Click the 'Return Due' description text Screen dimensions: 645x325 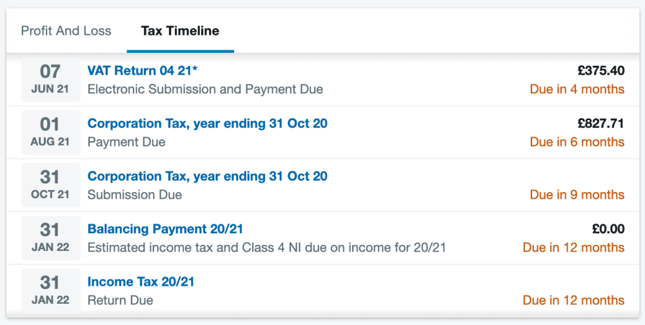click(x=120, y=300)
